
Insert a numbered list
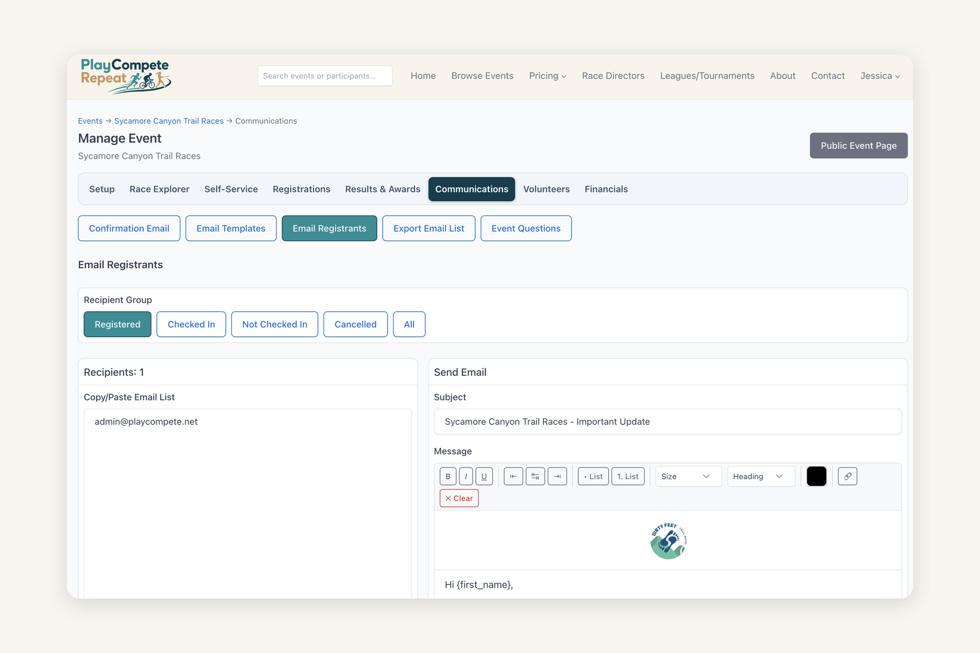[628, 476]
